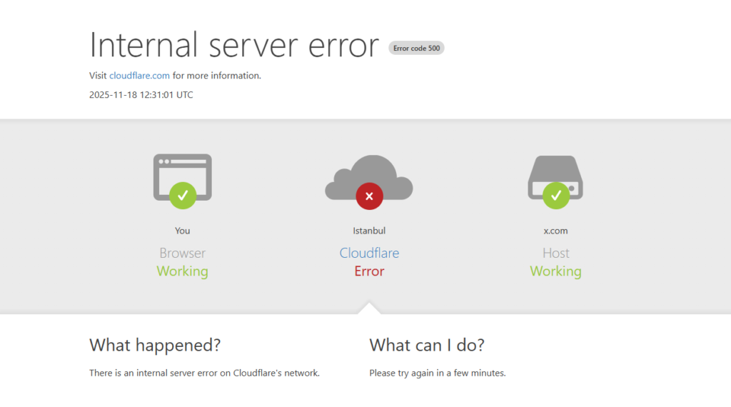Click the red X error badge

tap(369, 196)
